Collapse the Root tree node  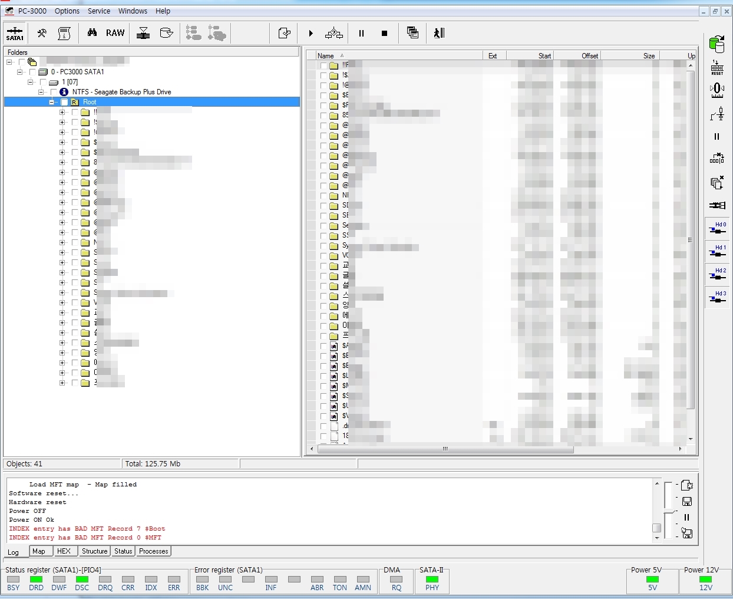coord(52,103)
